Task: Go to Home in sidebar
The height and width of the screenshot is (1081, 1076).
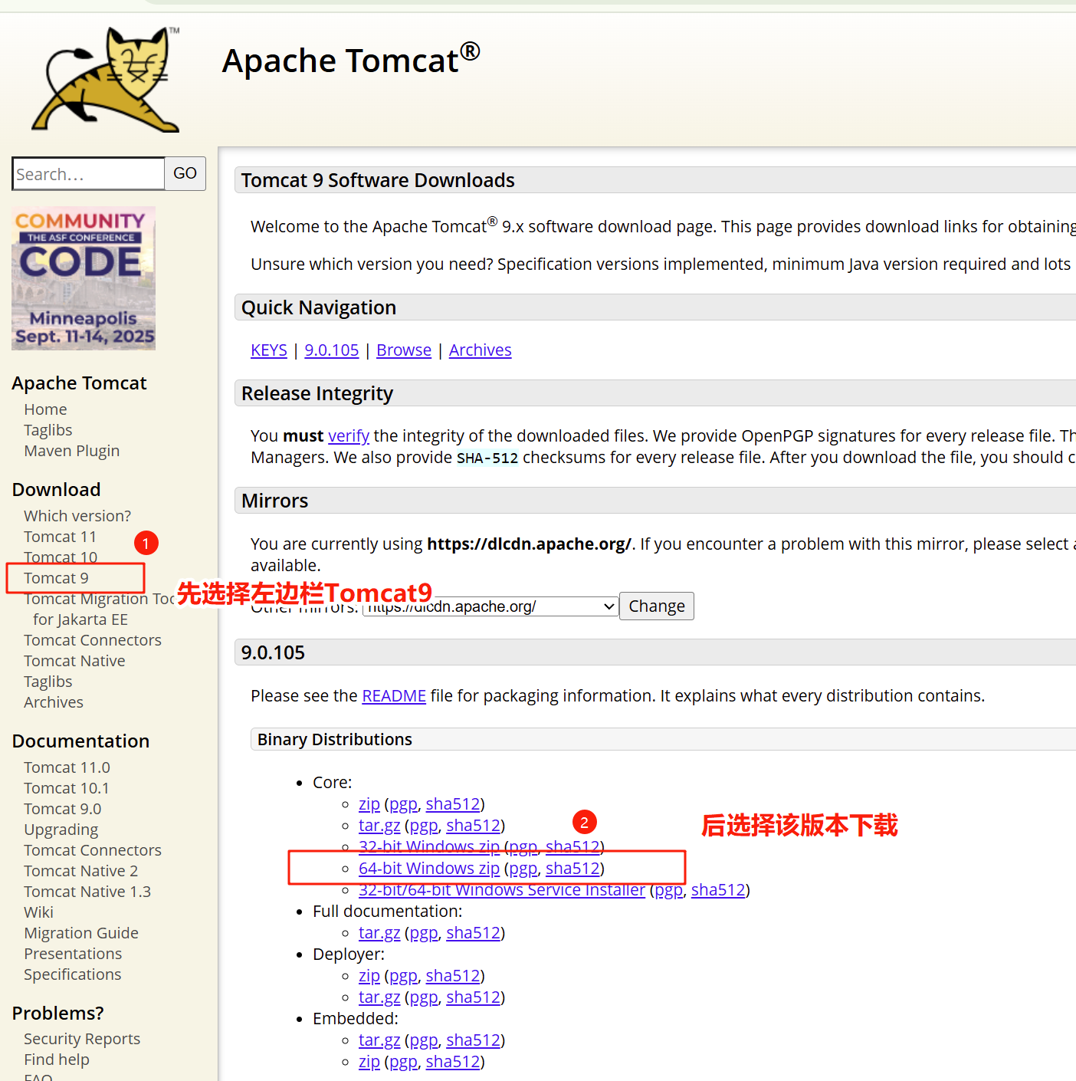Action: [45, 409]
